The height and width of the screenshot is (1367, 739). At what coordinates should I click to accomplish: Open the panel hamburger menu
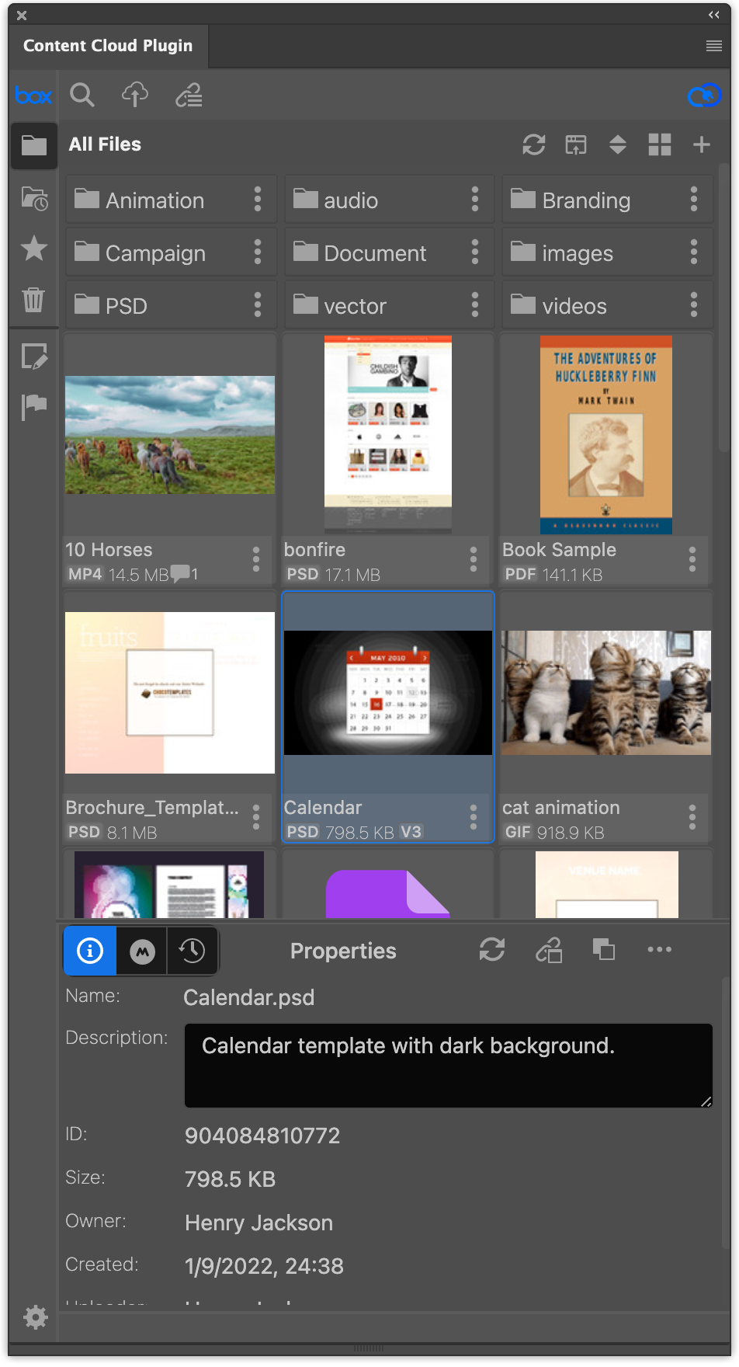point(713,47)
